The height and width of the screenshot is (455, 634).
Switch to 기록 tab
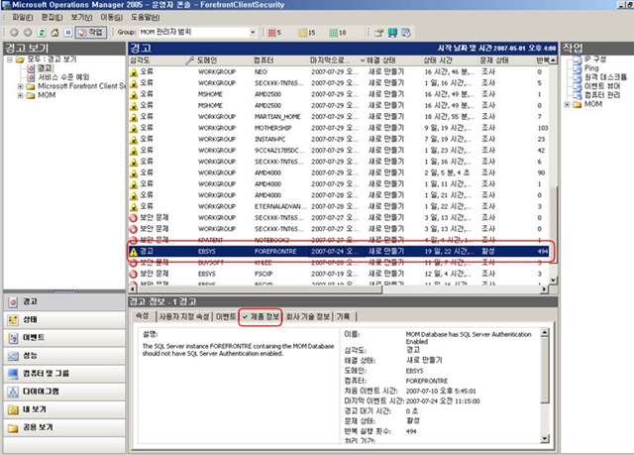click(344, 316)
